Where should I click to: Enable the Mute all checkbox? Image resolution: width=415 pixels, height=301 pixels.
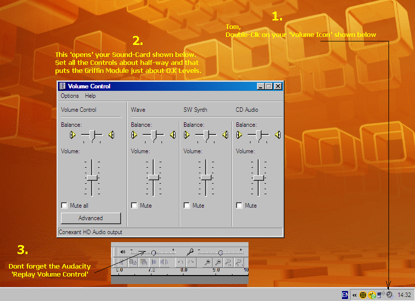click(64, 205)
